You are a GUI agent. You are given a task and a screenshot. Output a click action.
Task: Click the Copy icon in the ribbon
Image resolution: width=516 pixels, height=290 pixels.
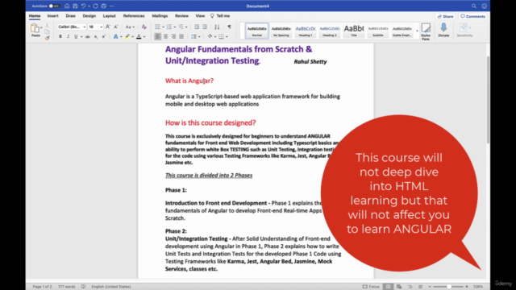click(47, 31)
